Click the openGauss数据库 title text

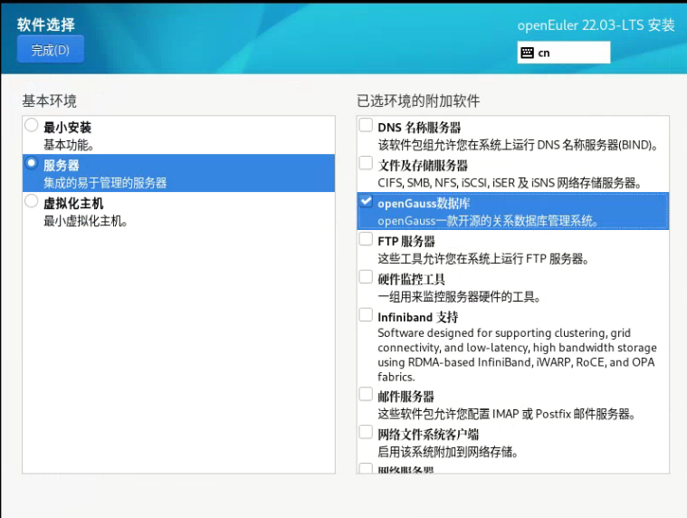click(x=424, y=204)
